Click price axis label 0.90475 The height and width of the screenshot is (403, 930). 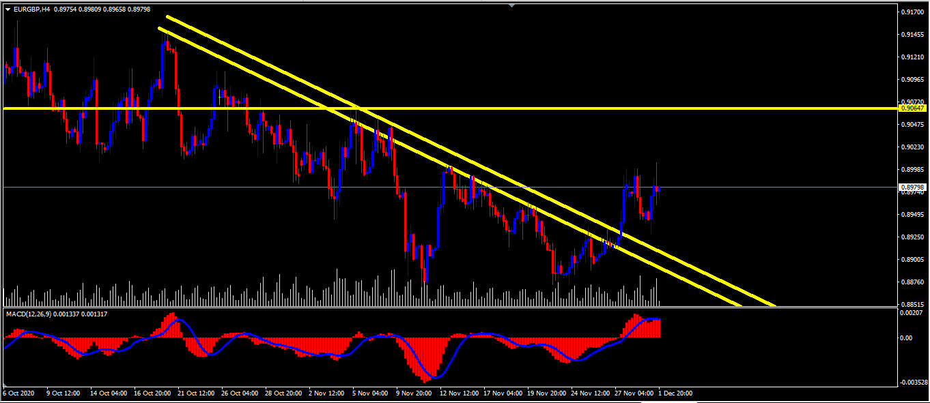[913, 124]
